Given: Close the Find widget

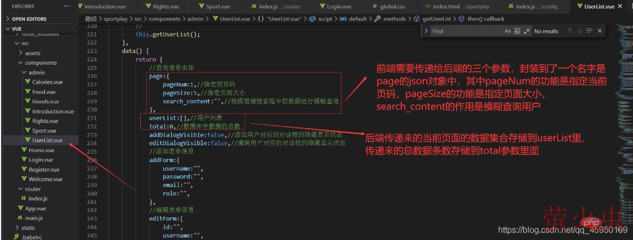Looking at the screenshot, I should click(x=600, y=31).
